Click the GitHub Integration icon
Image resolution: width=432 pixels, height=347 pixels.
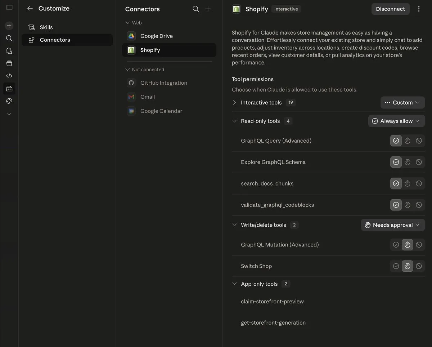pyautogui.click(x=131, y=83)
